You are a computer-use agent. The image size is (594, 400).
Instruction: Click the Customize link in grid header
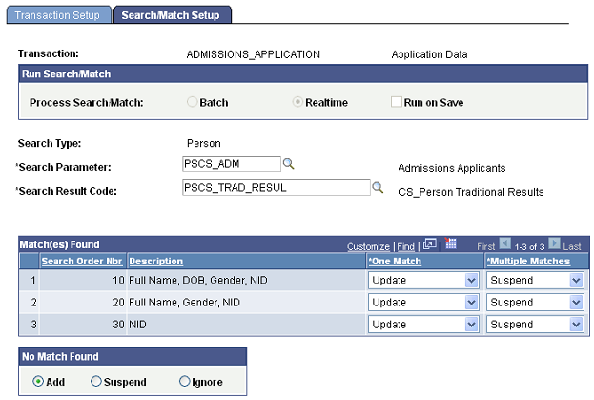[368, 245]
